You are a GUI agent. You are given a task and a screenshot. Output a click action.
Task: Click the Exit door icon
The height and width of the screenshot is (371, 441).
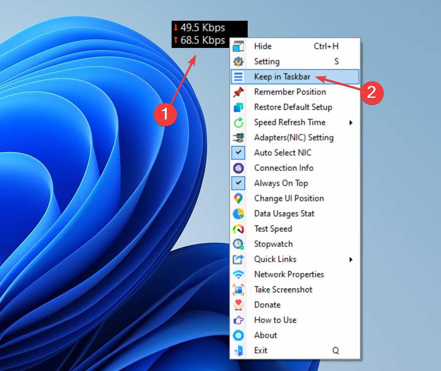(x=238, y=350)
